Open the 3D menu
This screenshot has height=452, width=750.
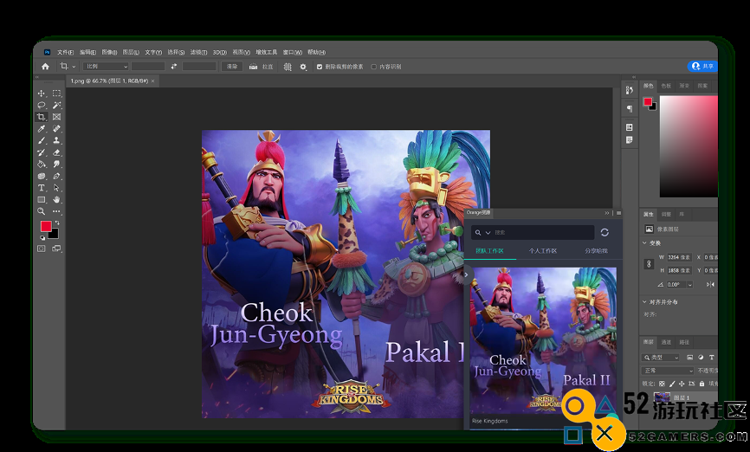click(x=220, y=52)
